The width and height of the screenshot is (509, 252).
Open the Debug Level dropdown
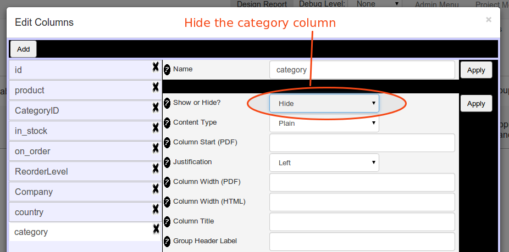tap(374, 4)
